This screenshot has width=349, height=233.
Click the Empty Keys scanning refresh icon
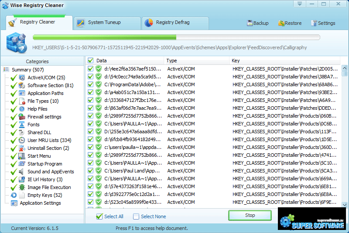[14, 195]
